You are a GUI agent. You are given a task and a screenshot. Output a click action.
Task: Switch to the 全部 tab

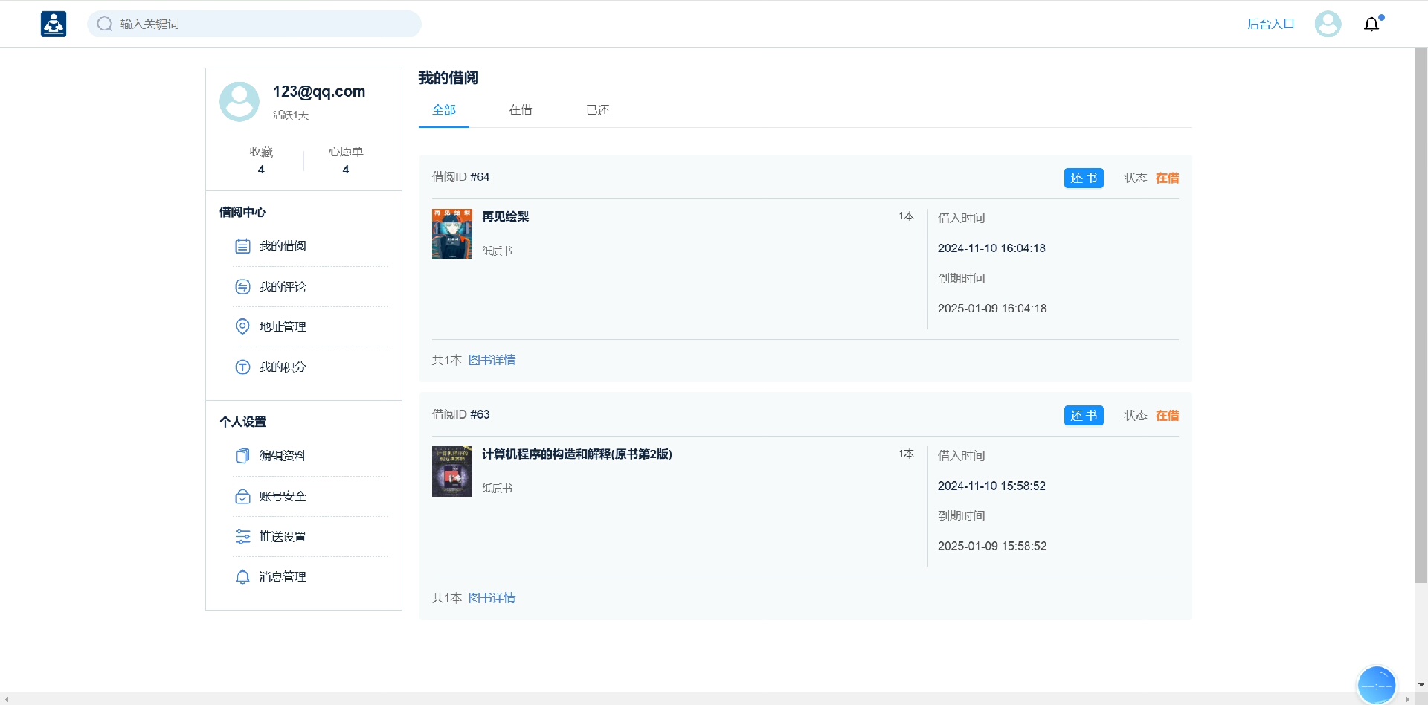pos(444,110)
